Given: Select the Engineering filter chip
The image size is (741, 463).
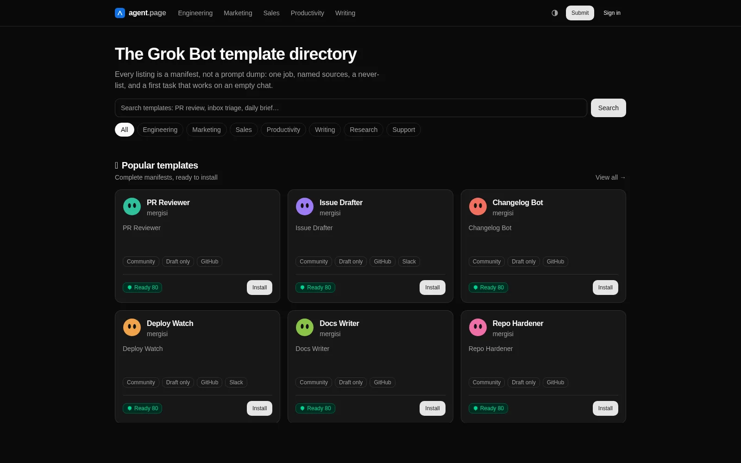Looking at the screenshot, I should [160, 130].
